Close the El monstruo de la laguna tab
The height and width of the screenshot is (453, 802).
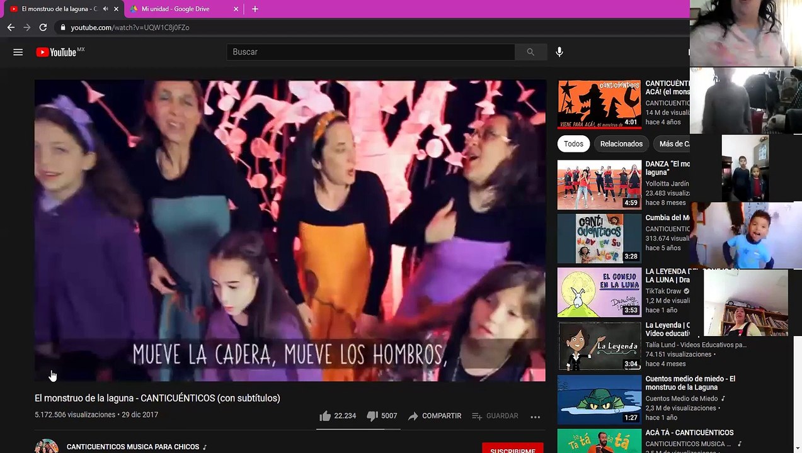[x=116, y=9]
